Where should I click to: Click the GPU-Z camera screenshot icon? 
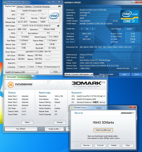click(x=59, y=6)
